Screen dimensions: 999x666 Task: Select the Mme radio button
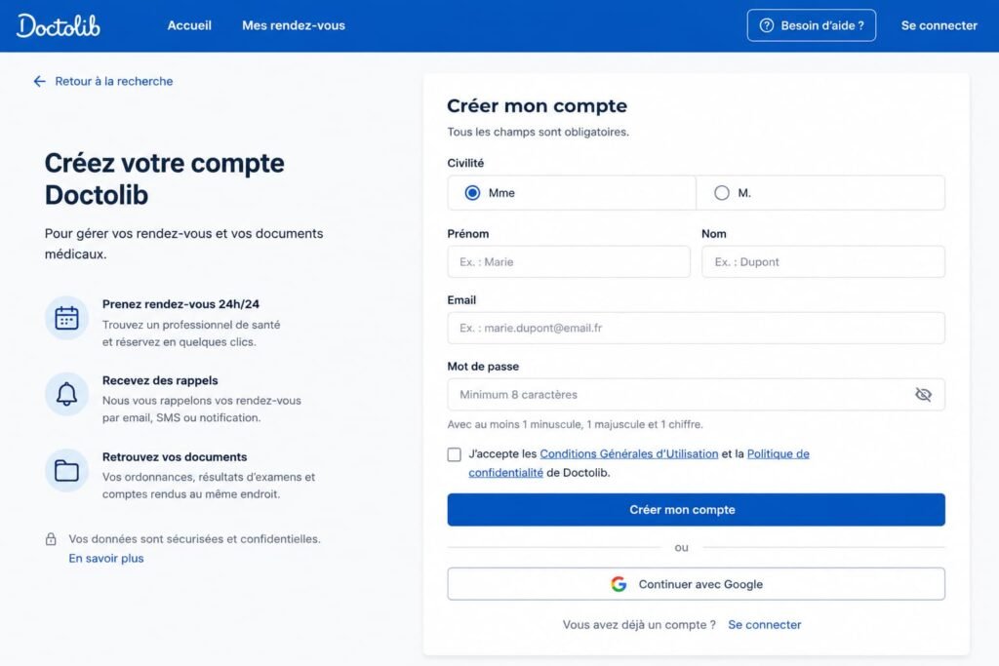point(472,193)
